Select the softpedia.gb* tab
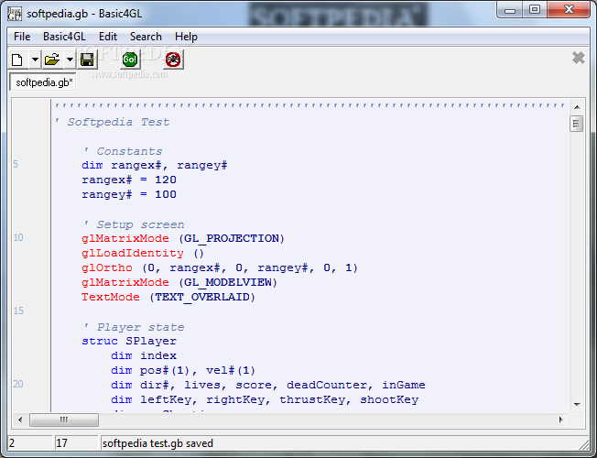597x458 pixels. click(43, 82)
